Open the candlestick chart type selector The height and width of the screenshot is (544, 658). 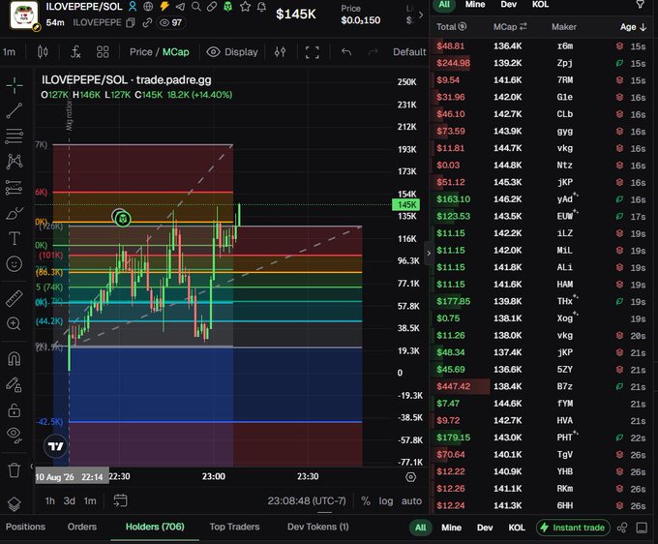click(x=43, y=51)
